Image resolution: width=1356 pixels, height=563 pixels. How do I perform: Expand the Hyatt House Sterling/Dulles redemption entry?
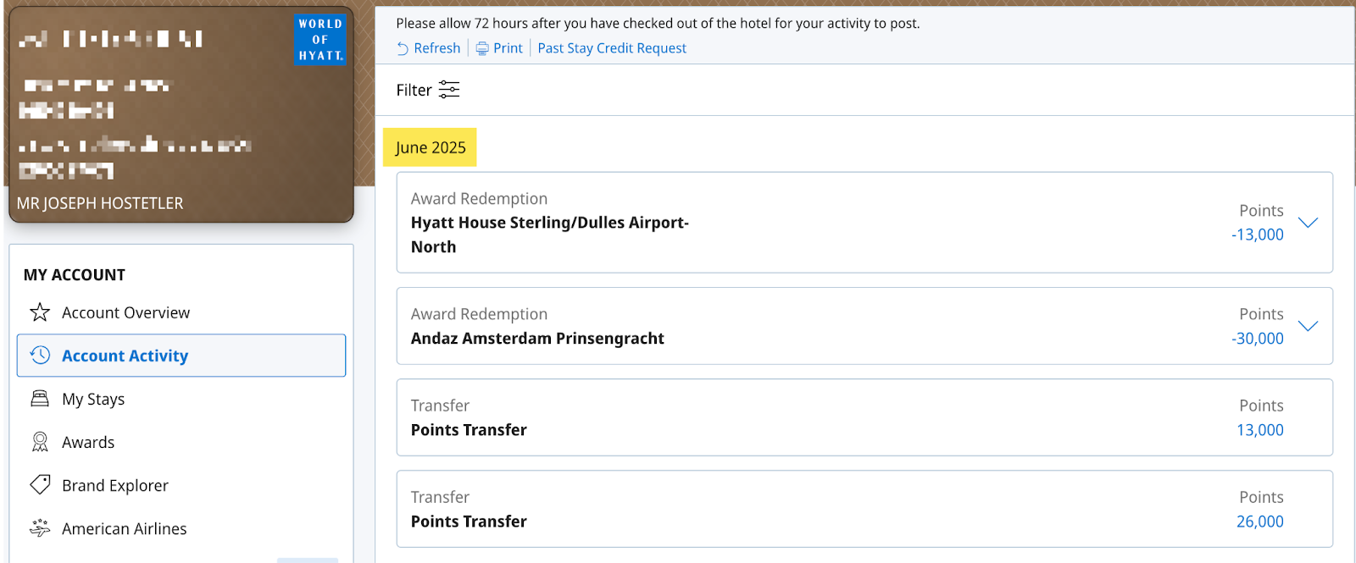[x=1308, y=223]
